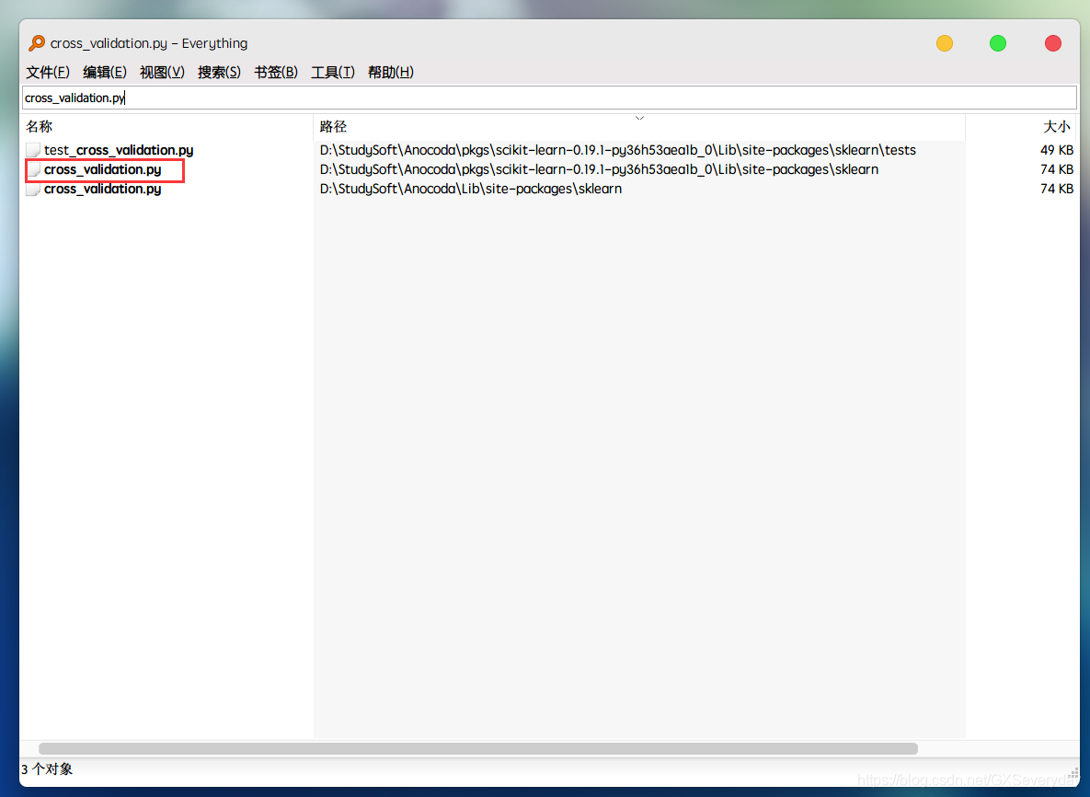Close the Everything window with red button
Image resolution: width=1090 pixels, height=797 pixels.
tap(1052, 43)
